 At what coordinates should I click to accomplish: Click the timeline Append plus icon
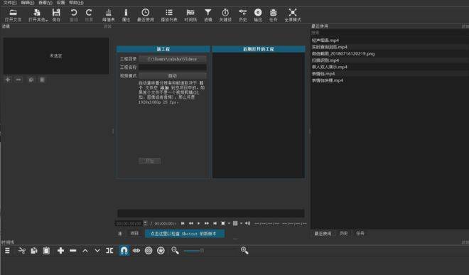coord(60,250)
